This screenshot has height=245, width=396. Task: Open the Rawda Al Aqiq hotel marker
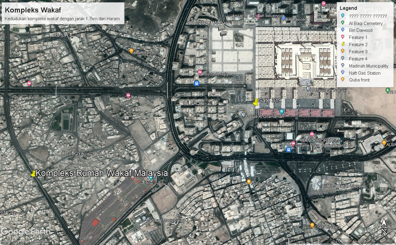point(200,72)
